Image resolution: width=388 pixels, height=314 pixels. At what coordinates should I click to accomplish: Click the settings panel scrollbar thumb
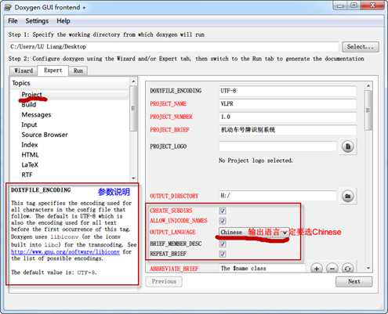coord(368,110)
